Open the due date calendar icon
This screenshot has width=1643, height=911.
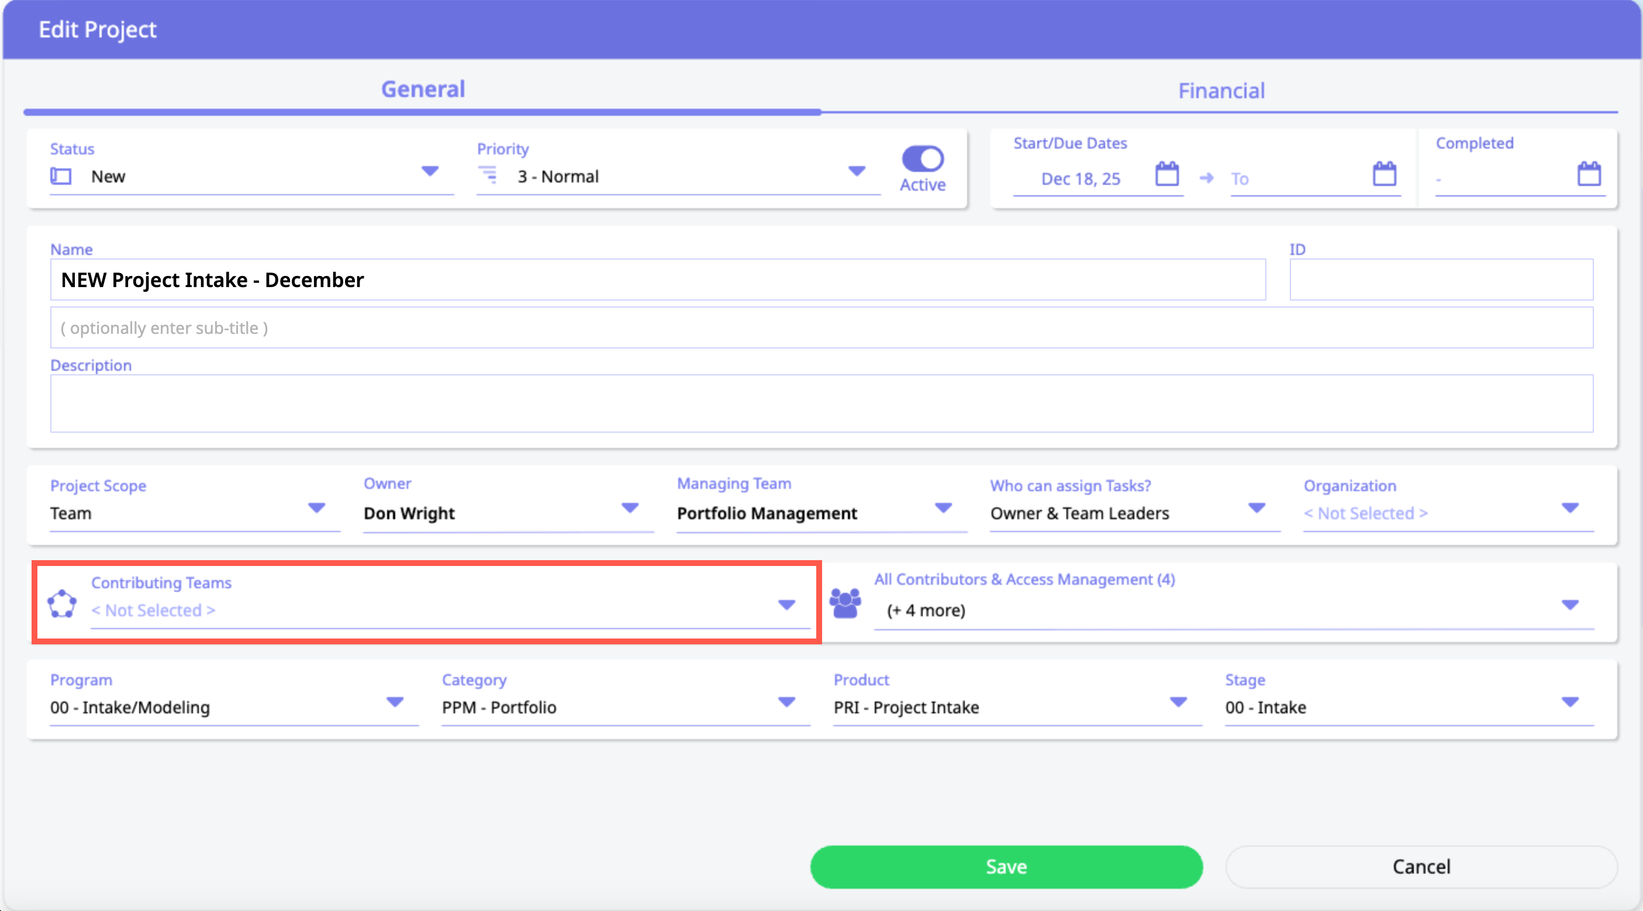pyautogui.click(x=1384, y=174)
